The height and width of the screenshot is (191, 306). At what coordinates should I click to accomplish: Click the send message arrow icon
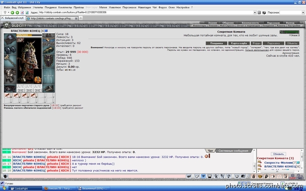click(x=189, y=176)
